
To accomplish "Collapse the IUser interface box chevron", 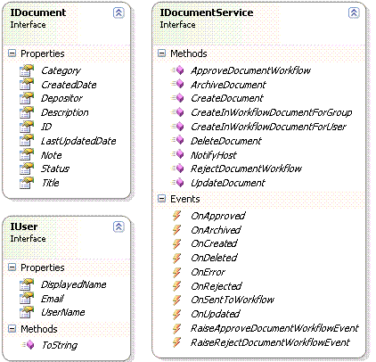I will click(119, 226).
